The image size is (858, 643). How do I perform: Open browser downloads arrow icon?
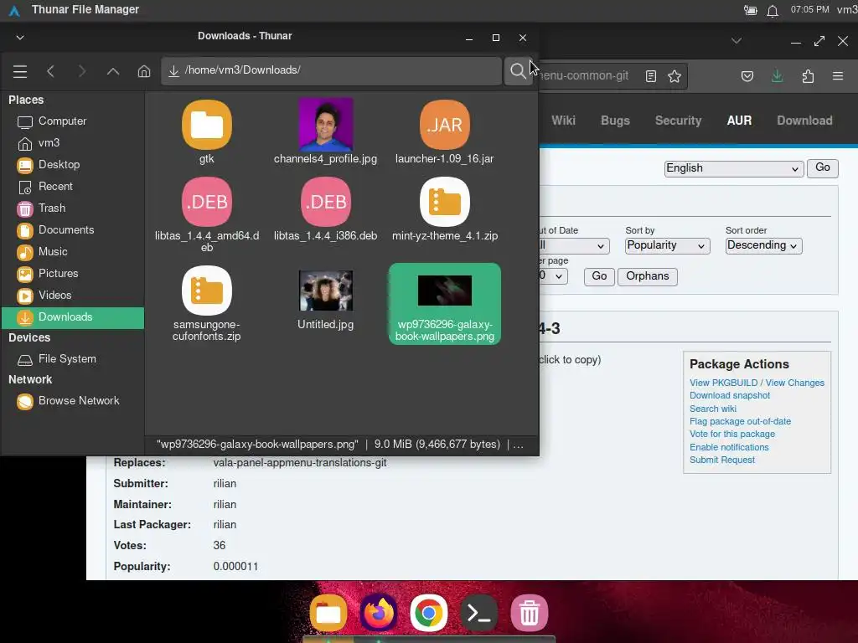(777, 76)
